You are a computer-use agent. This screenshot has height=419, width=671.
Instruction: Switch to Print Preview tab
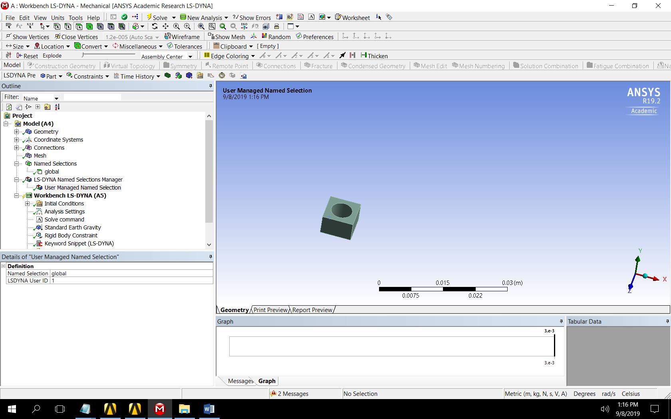(270, 310)
